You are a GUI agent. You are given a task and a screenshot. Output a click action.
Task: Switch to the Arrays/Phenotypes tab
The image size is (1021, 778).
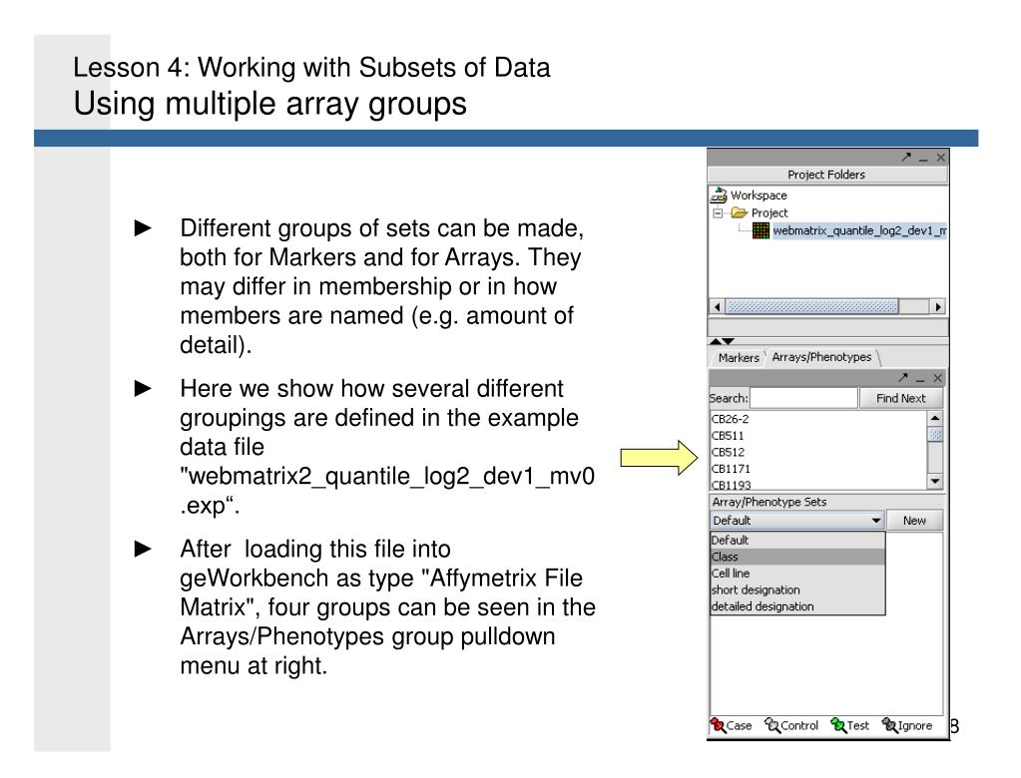pyautogui.click(x=821, y=357)
